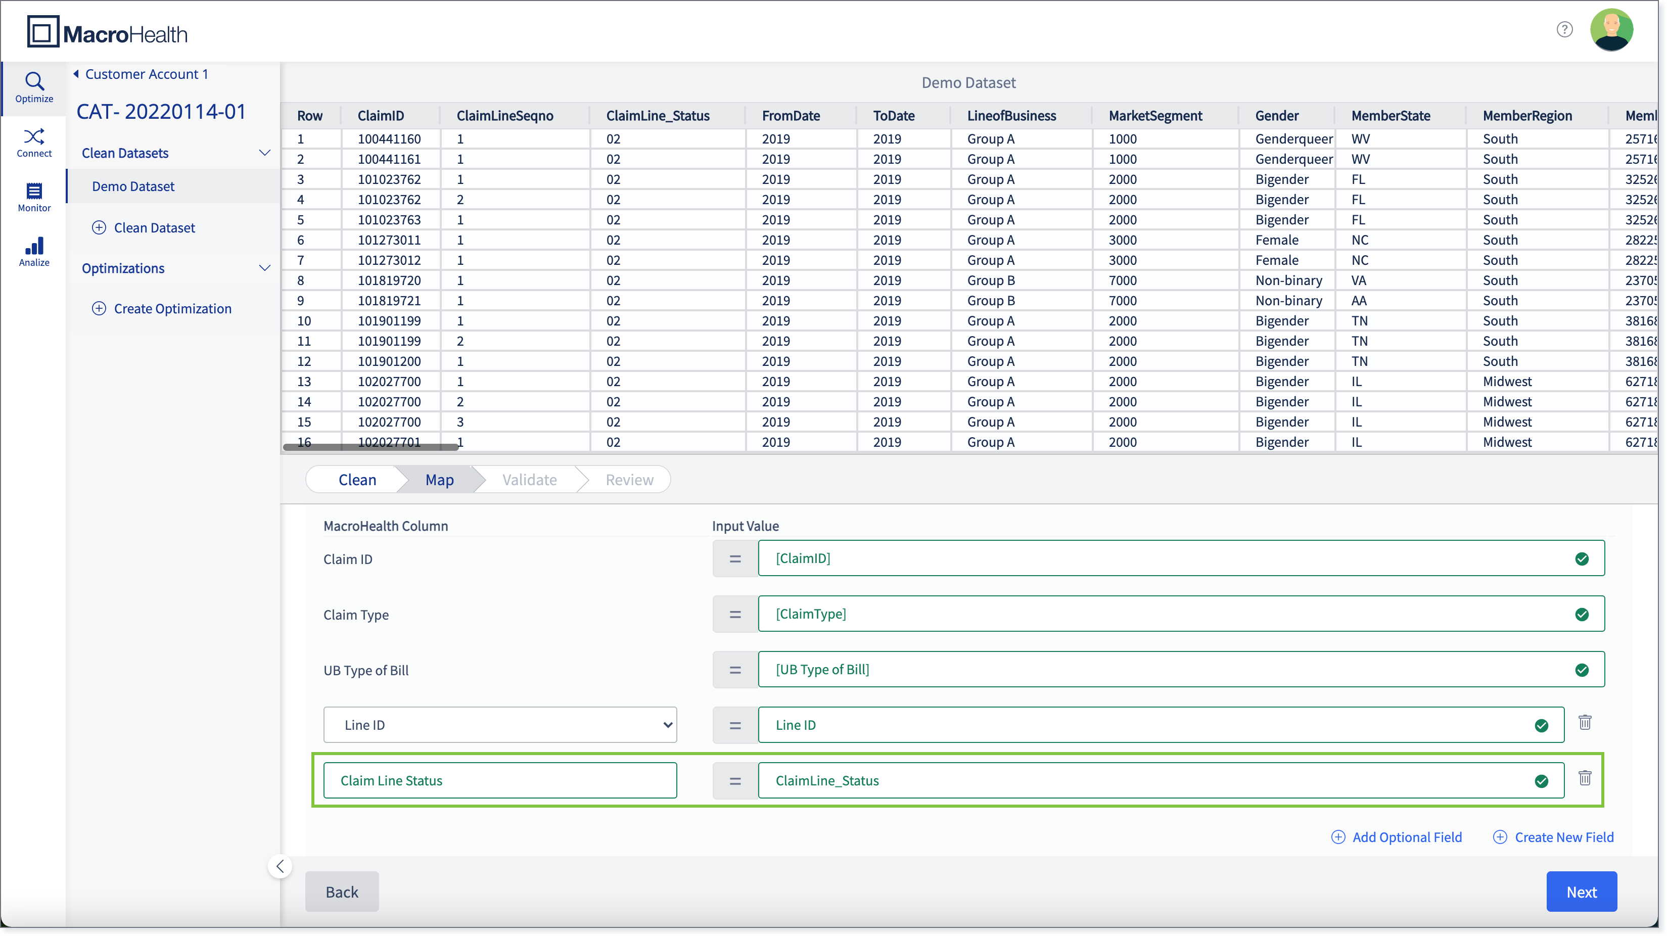Go back via Customer Account 1 arrow
This screenshot has height=936, width=1667.
click(76, 74)
